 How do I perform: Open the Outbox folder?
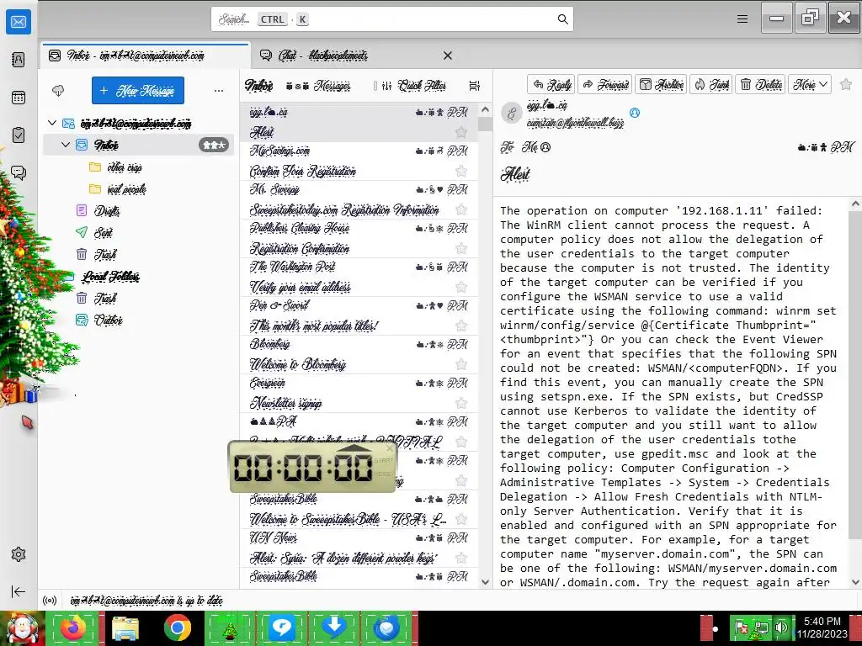coord(109,320)
